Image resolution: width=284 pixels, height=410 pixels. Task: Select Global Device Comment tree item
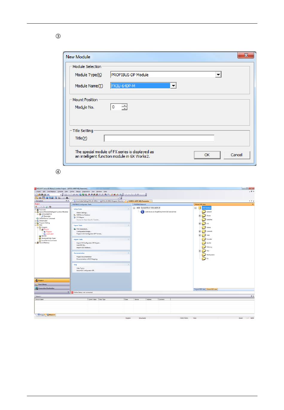(47, 218)
